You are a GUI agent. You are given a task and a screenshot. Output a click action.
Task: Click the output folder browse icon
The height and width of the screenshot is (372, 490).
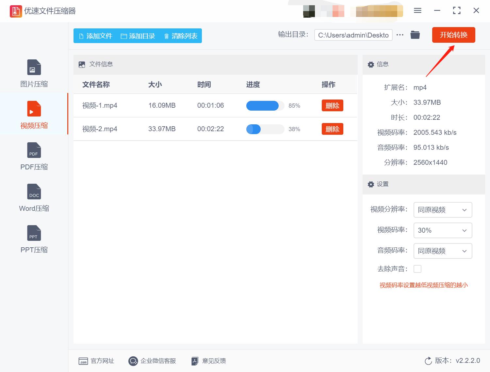tap(415, 34)
